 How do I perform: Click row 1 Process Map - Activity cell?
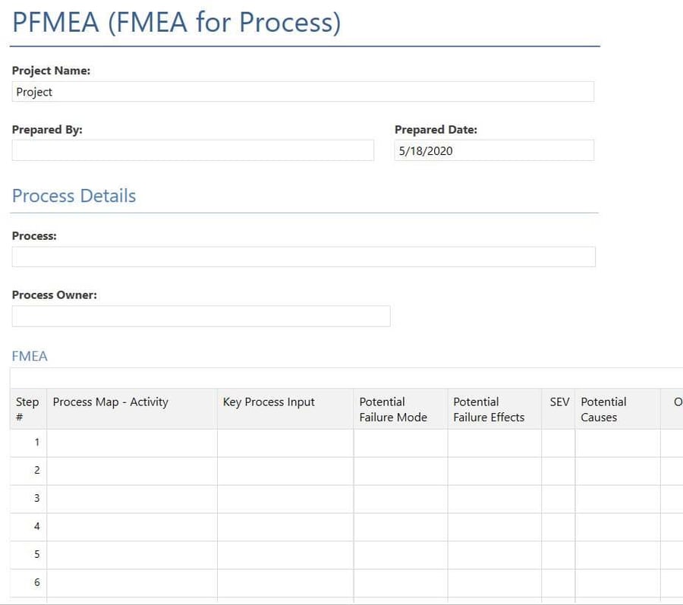point(131,442)
